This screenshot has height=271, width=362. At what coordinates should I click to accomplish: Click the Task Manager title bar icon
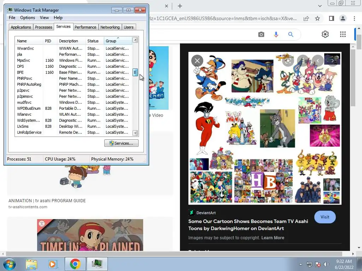[x=10, y=10]
